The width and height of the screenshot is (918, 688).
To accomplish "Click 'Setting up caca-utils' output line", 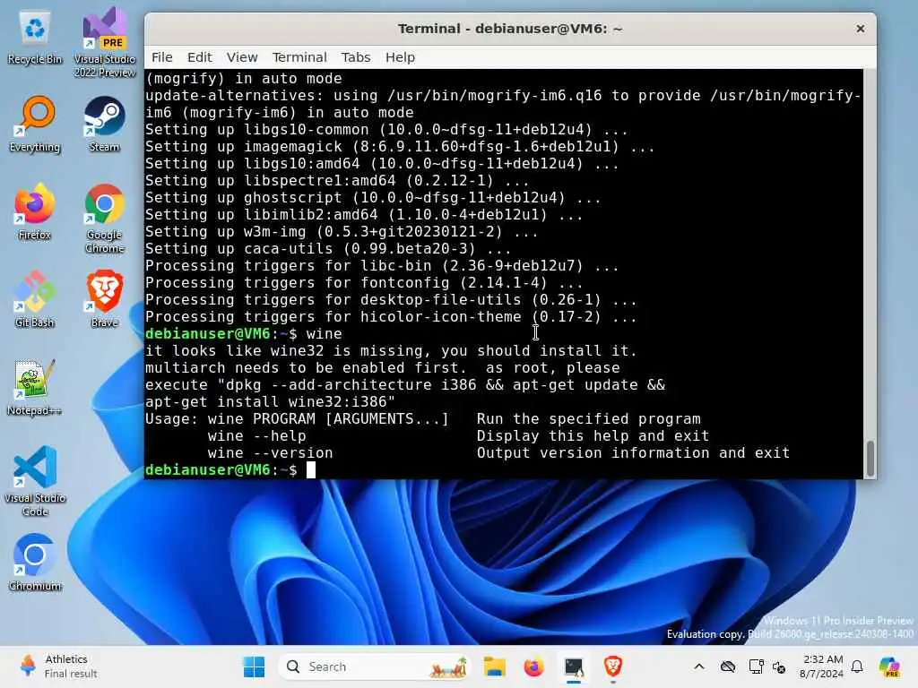I will (328, 249).
